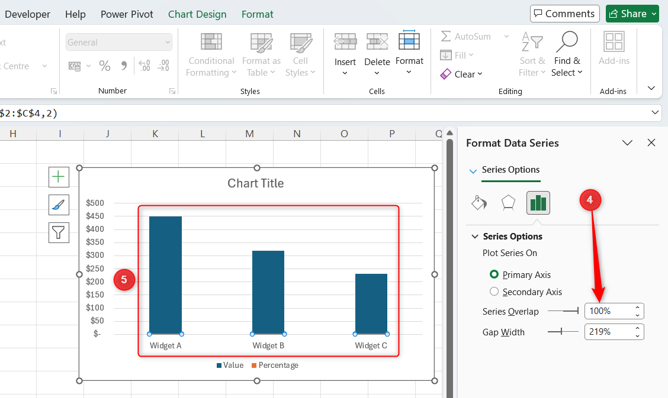The height and width of the screenshot is (398, 668).
Task: Decrease Gap Width value stepper
Action: (x=637, y=335)
